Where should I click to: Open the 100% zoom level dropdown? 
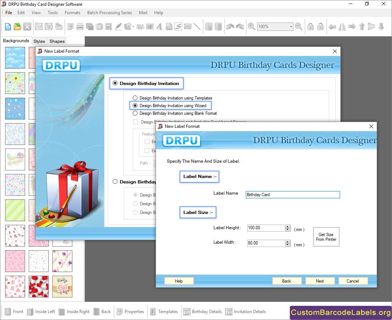[x=291, y=27]
